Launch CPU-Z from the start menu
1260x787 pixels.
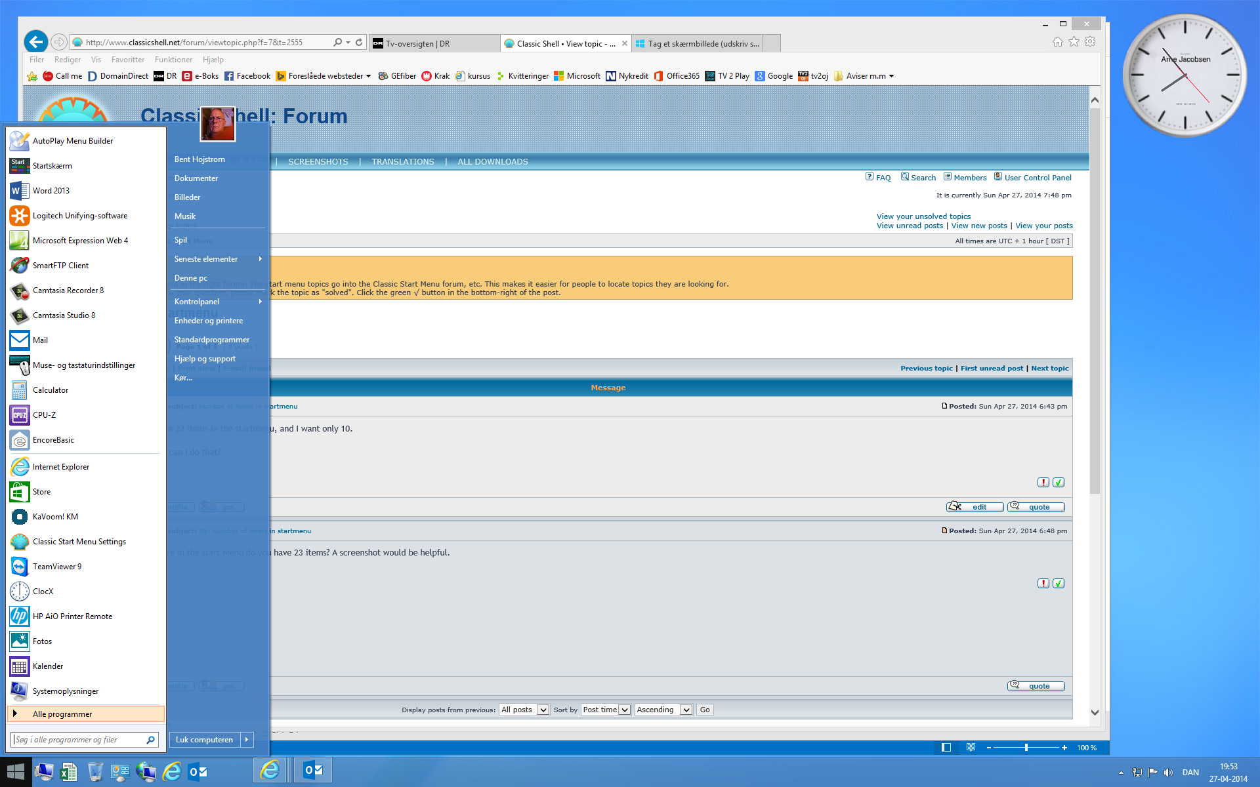click(44, 415)
